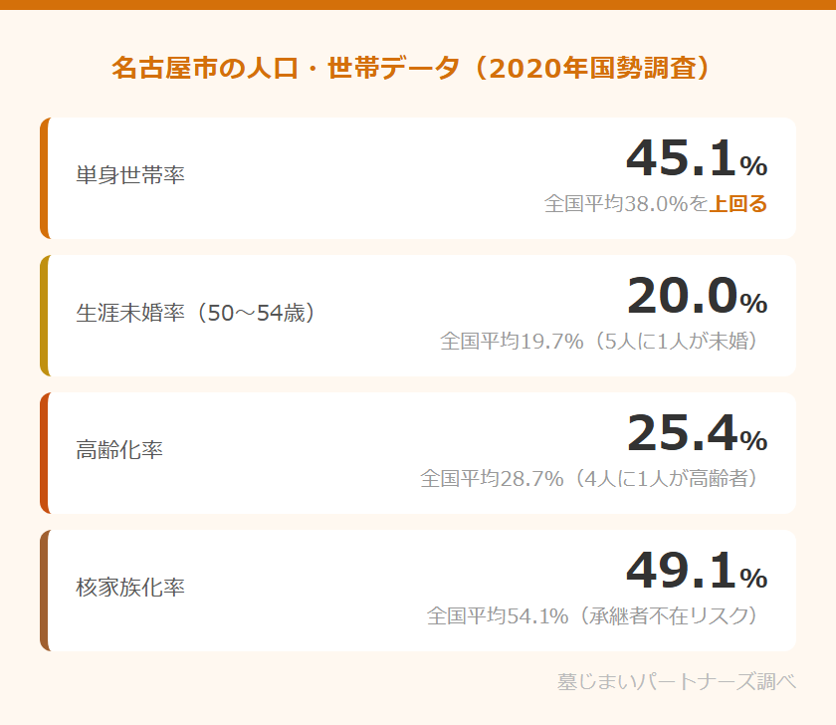Click the orange accent bar on 単身世帯率 card

point(44,178)
